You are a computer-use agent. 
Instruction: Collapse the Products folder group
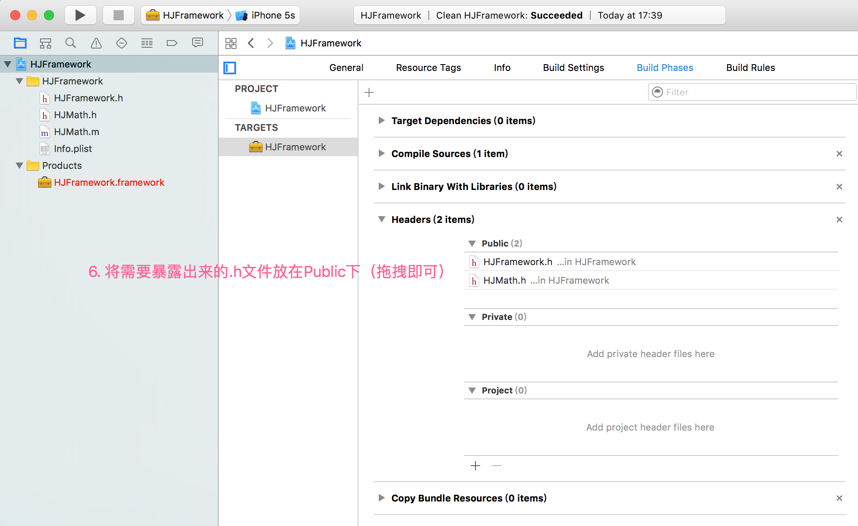tap(19, 165)
